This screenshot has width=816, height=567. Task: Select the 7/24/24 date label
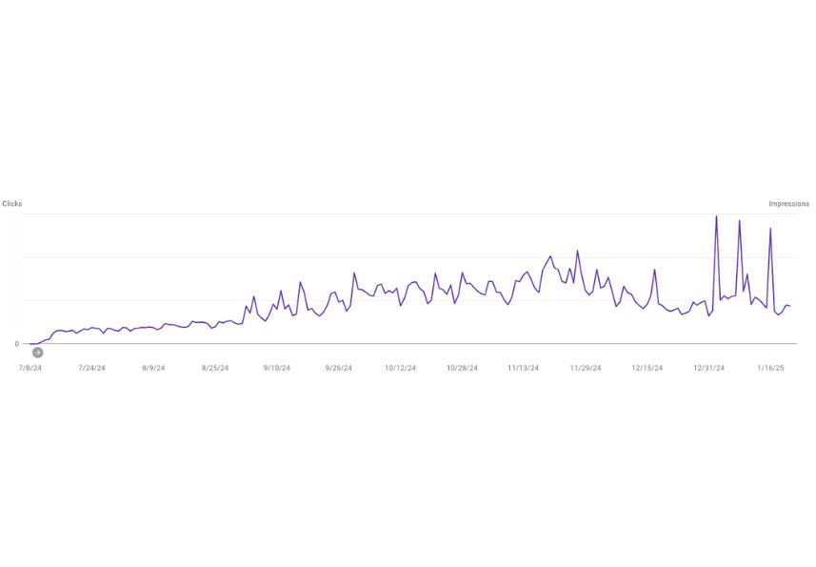pyautogui.click(x=91, y=368)
